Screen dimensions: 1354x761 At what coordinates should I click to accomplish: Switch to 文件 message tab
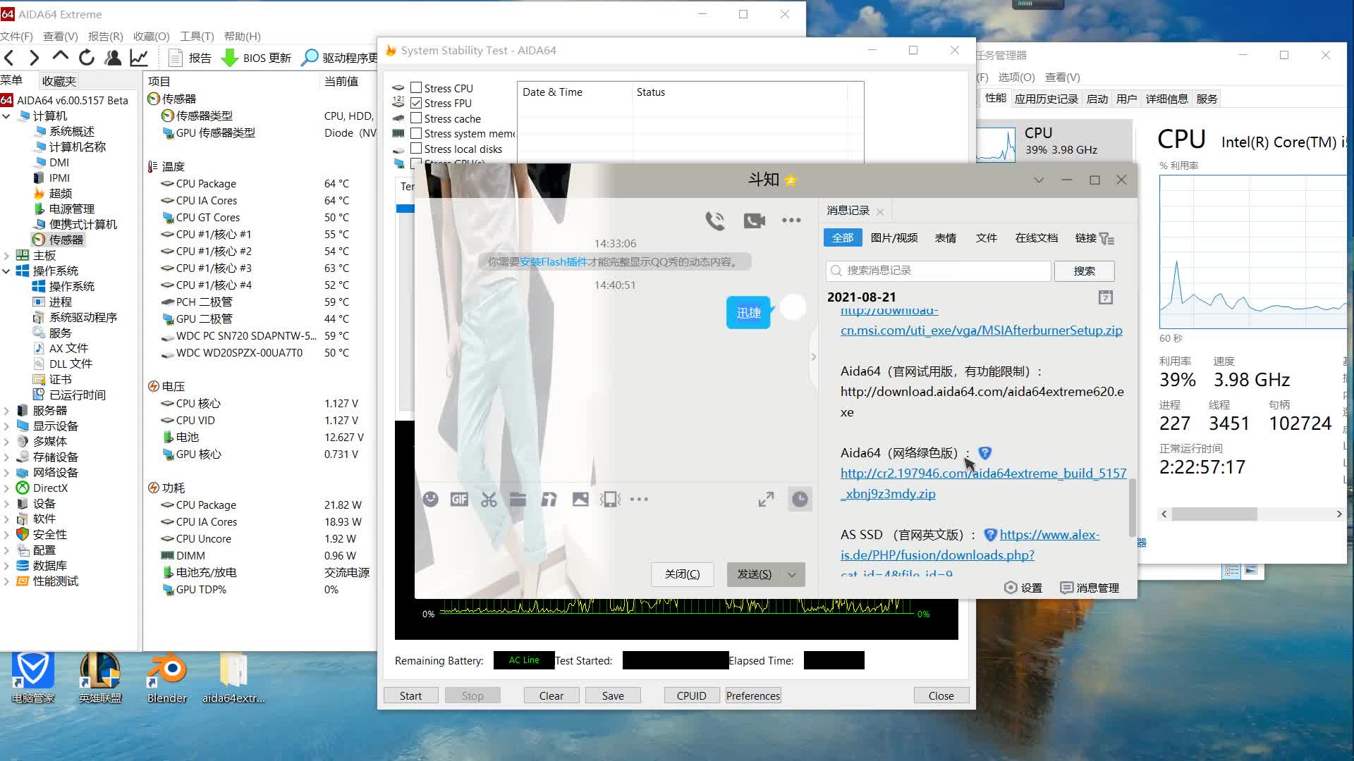click(986, 238)
